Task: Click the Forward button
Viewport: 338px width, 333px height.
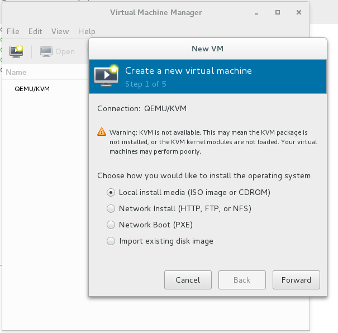Action: point(296,280)
